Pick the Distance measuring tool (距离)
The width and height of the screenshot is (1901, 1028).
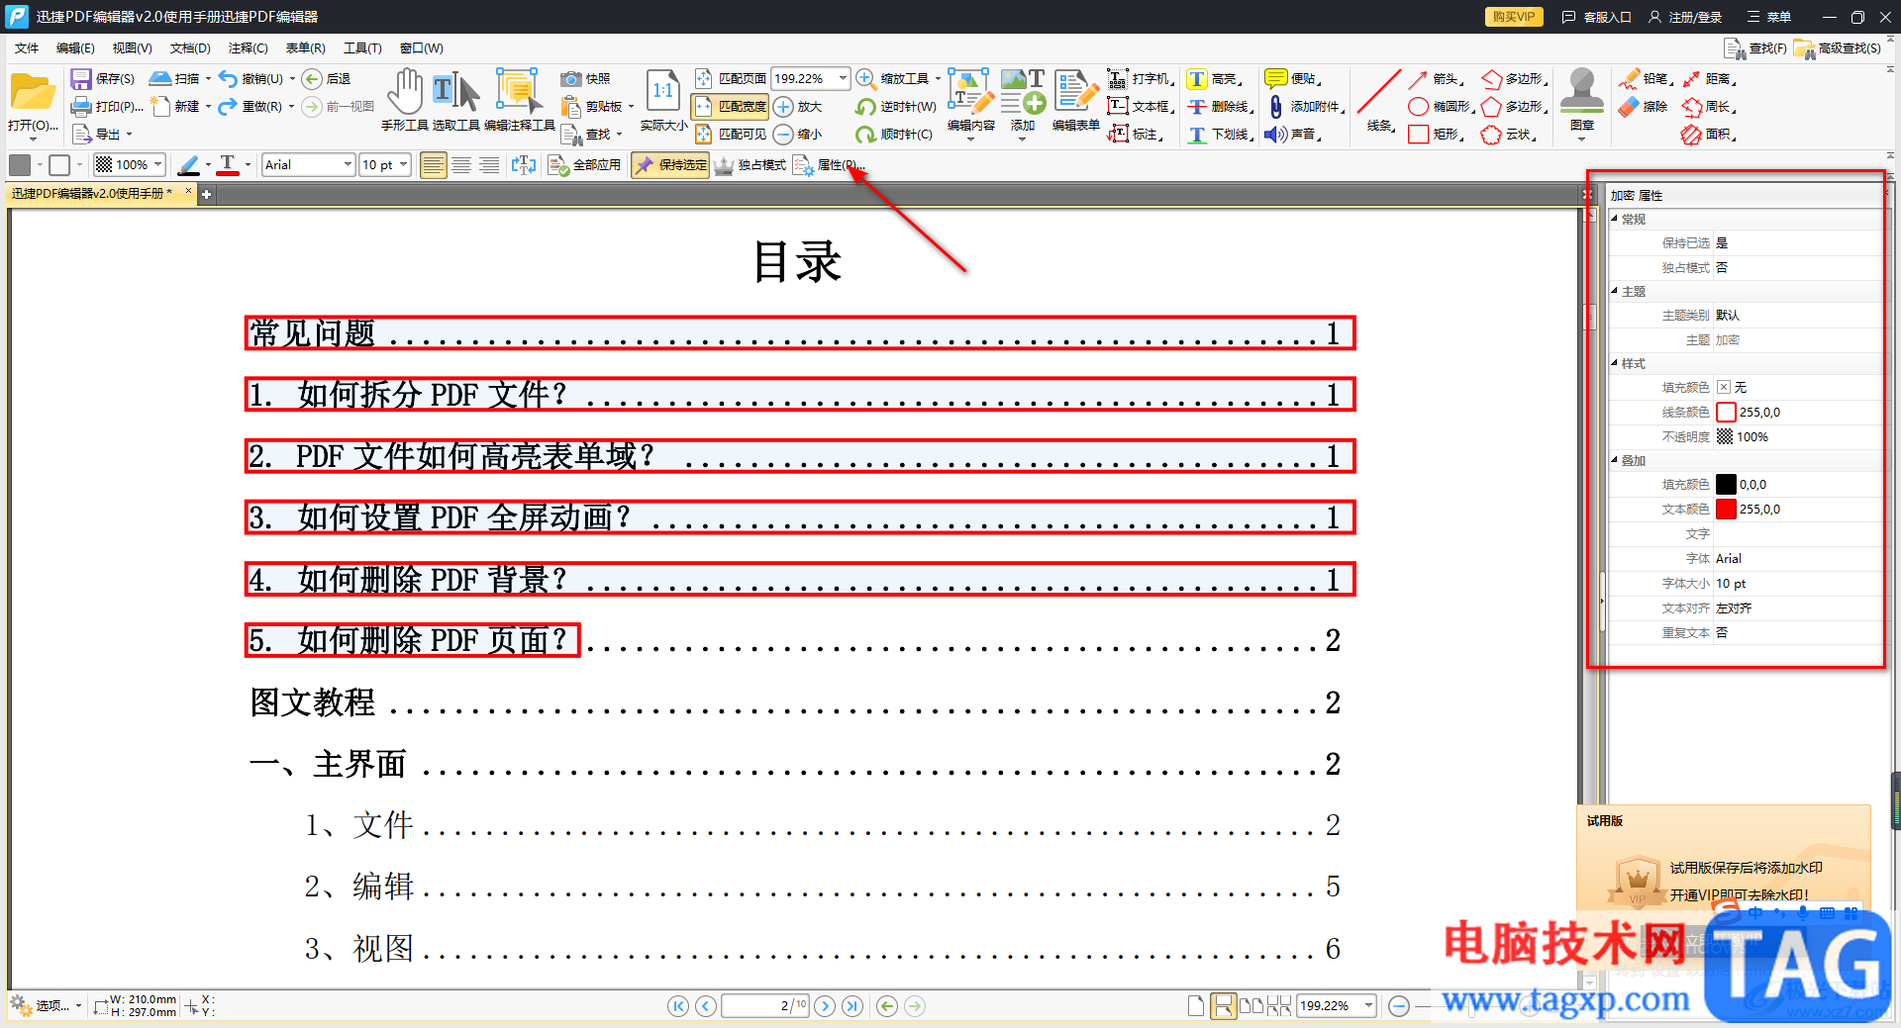coord(1709,79)
